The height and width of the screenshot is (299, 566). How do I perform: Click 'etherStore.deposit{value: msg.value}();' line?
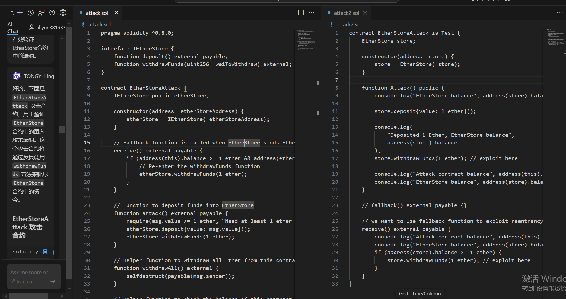click(x=188, y=229)
